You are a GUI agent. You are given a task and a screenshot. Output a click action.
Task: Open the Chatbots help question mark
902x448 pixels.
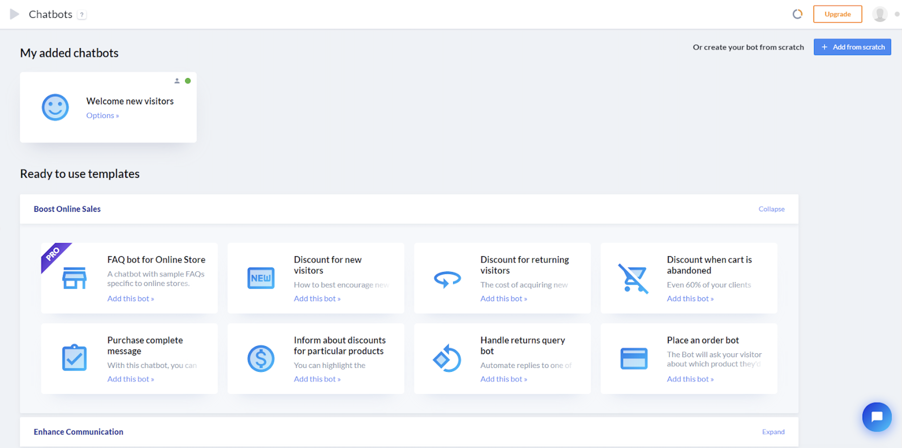pos(82,15)
